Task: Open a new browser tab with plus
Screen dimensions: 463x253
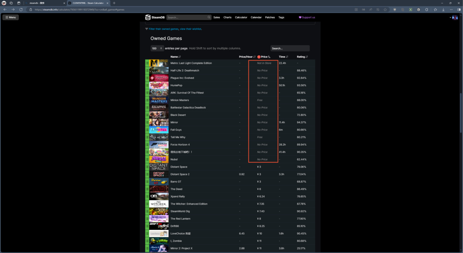Action: pyautogui.click(x=114, y=3)
